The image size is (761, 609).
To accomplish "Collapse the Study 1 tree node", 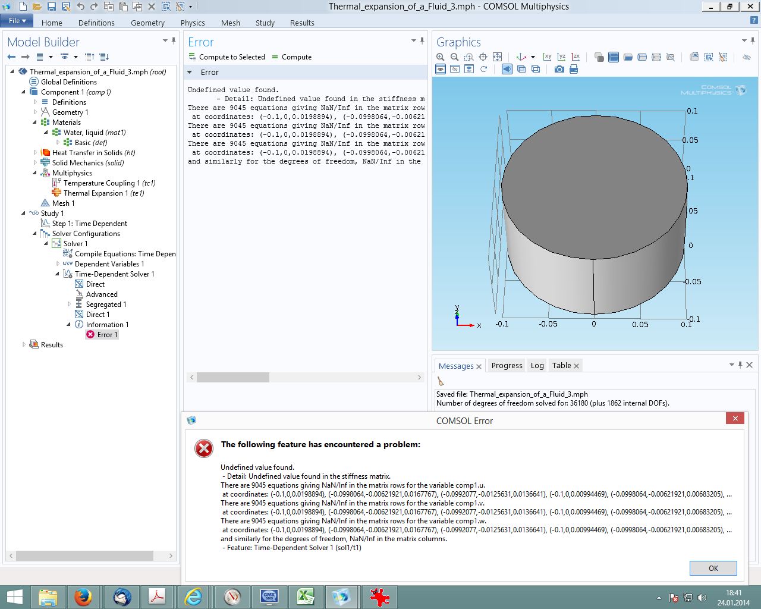I will (24, 214).
